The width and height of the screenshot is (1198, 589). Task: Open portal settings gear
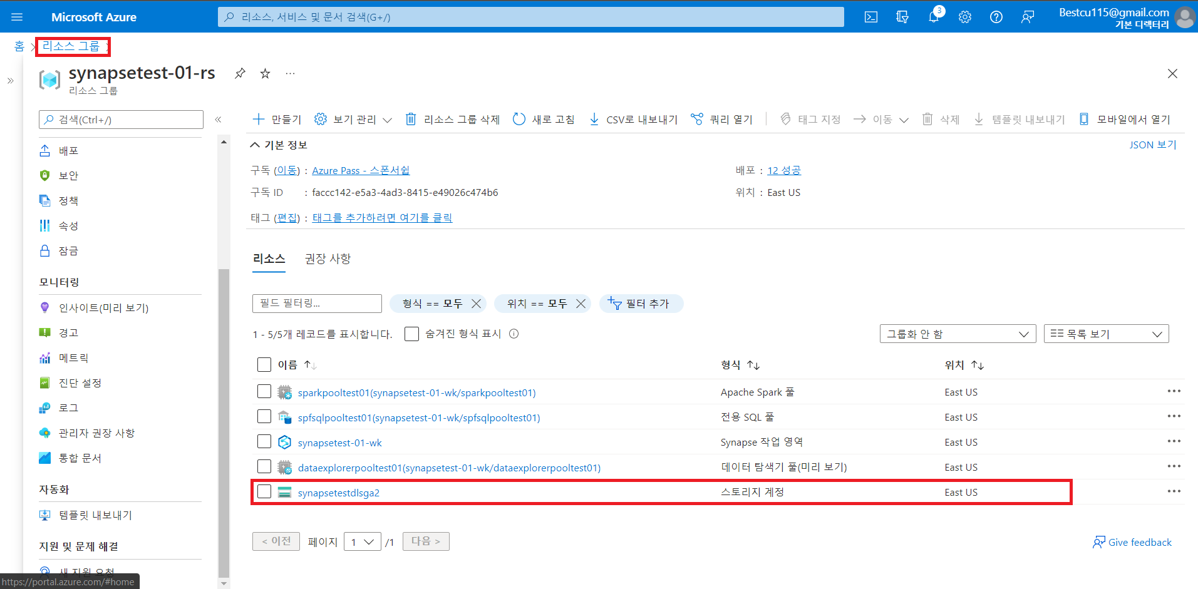click(965, 17)
